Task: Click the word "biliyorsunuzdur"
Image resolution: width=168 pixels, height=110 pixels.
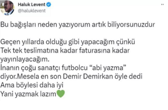Action: [x=131, y=25]
